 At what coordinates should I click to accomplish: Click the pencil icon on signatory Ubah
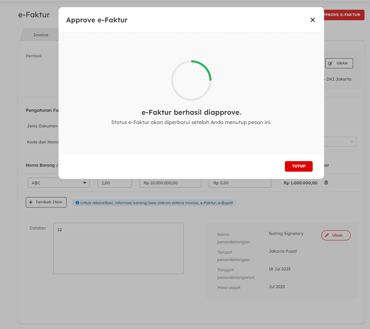[327, 235]
